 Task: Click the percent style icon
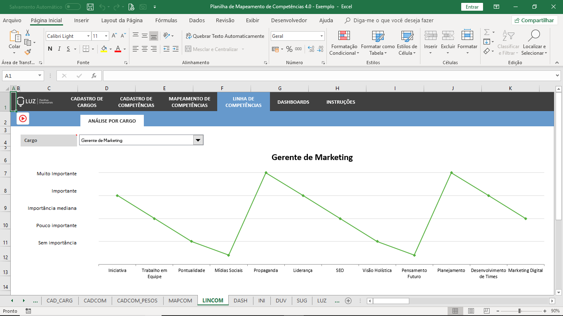pyautogui.click(x=289, y=49)
